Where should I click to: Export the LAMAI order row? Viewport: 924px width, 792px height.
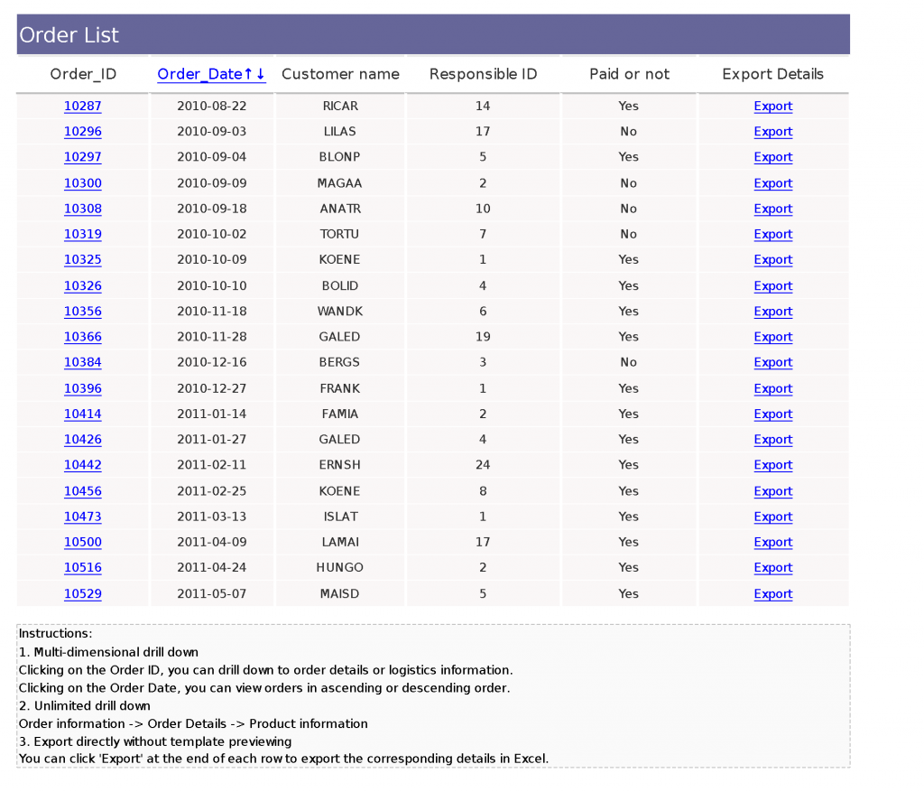(773, 542)
